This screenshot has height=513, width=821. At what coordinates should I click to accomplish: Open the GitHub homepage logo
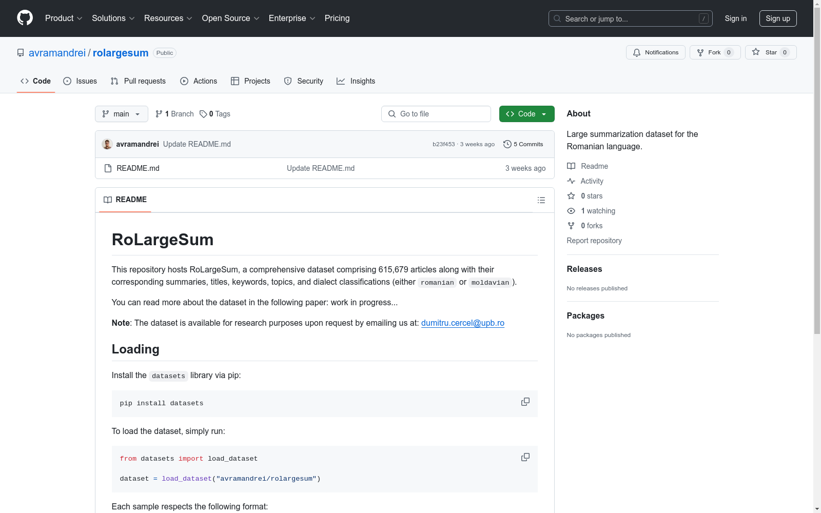(x=25, y=18)
